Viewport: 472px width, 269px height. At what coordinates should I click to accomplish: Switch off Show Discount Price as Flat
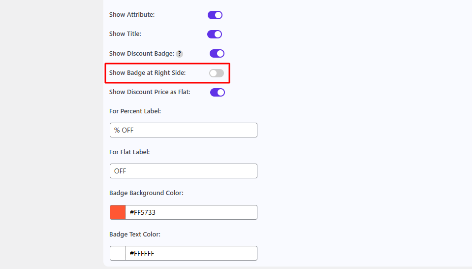click(x=218, y=92)
